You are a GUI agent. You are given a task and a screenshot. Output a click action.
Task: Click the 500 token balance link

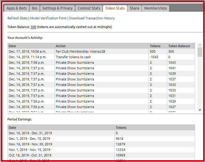click(33, 27)
